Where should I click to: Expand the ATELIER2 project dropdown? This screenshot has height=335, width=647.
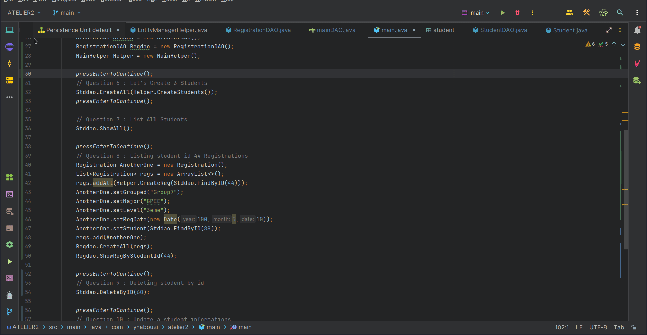(x=24, y=13)
